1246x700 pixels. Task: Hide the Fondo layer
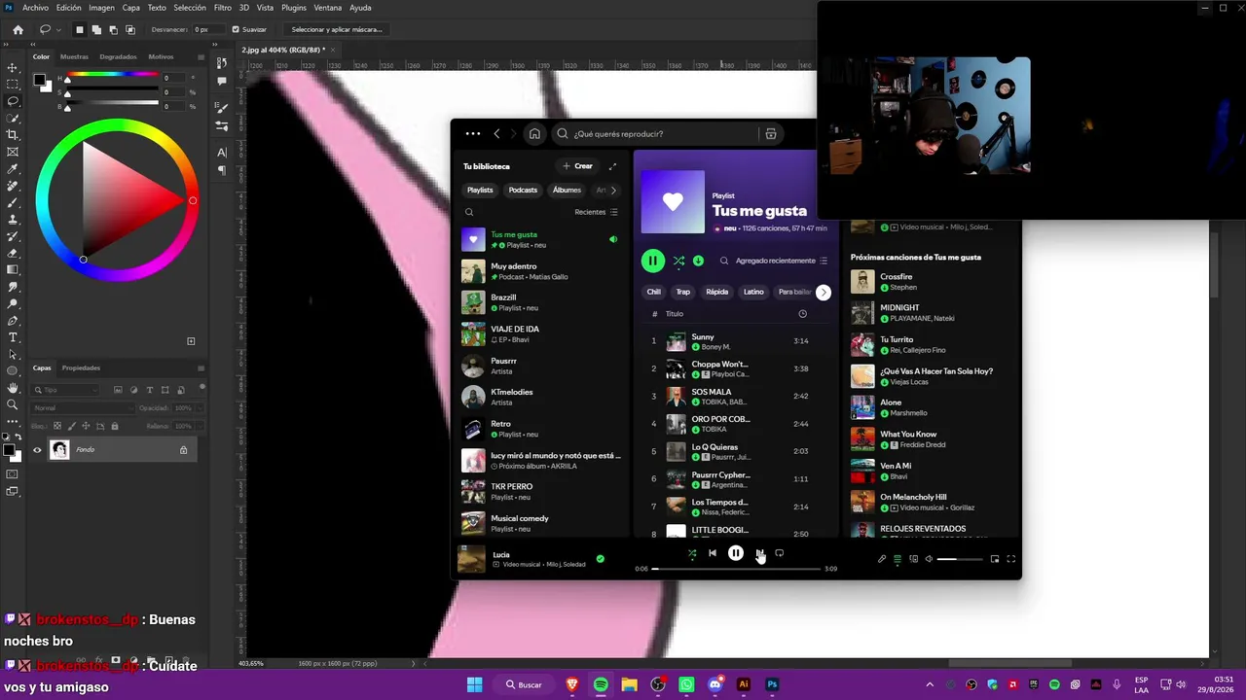coord(37,449)
